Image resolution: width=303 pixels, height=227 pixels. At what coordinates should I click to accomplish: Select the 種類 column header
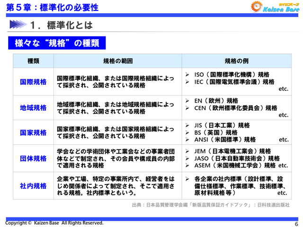[34, 61]
